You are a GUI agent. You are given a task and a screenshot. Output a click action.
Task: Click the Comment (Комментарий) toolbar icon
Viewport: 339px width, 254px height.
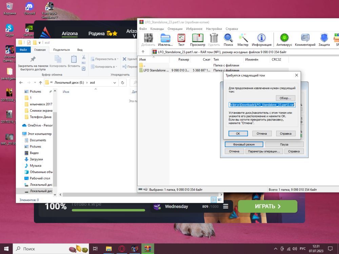[305, 38]
